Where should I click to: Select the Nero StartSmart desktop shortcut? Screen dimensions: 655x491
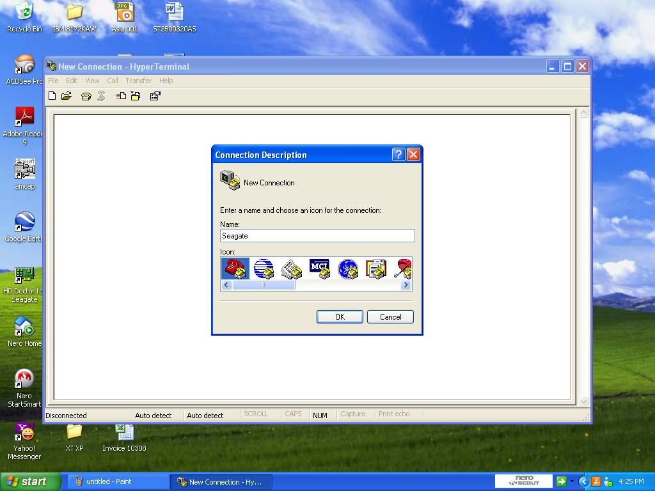tap(24, 388)
